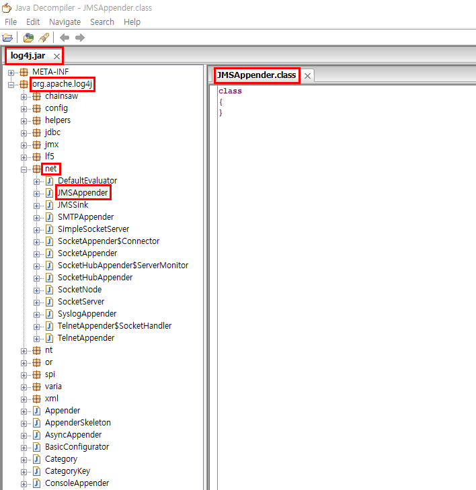
Task: Select the 'or' package in tree
Action: tap(49, 362)
